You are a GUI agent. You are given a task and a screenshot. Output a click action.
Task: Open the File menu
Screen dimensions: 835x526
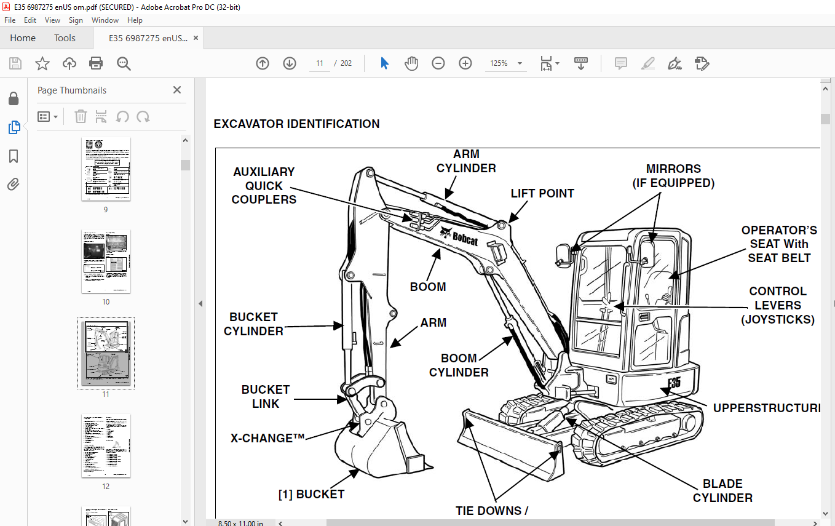[x=10, y=20]
